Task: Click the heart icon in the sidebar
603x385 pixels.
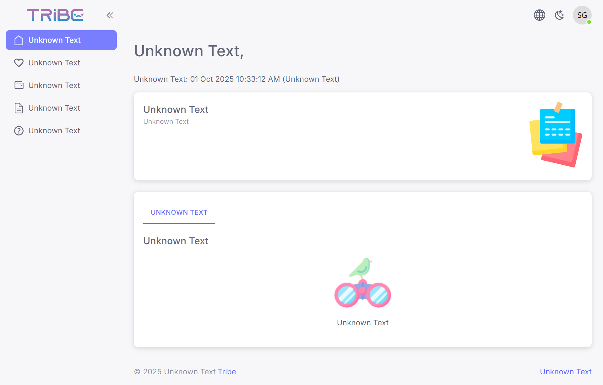Action: [x=19, y=63]
